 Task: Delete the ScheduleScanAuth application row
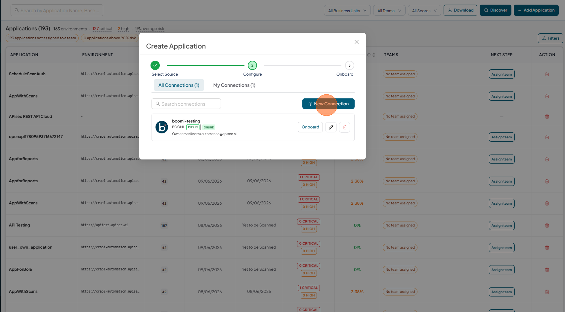pyautogui.click(x=547, y=74)
